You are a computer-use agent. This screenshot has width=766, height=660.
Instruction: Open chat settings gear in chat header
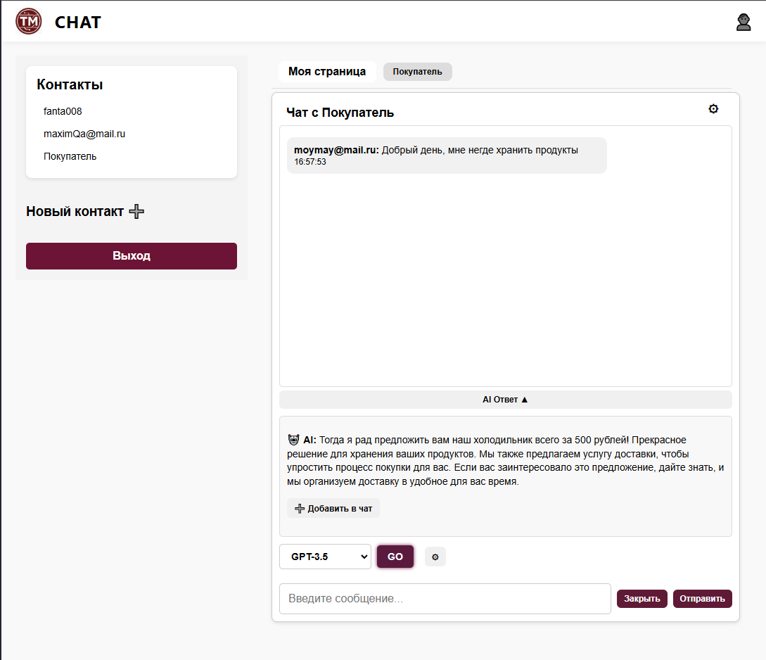point(713,109)
